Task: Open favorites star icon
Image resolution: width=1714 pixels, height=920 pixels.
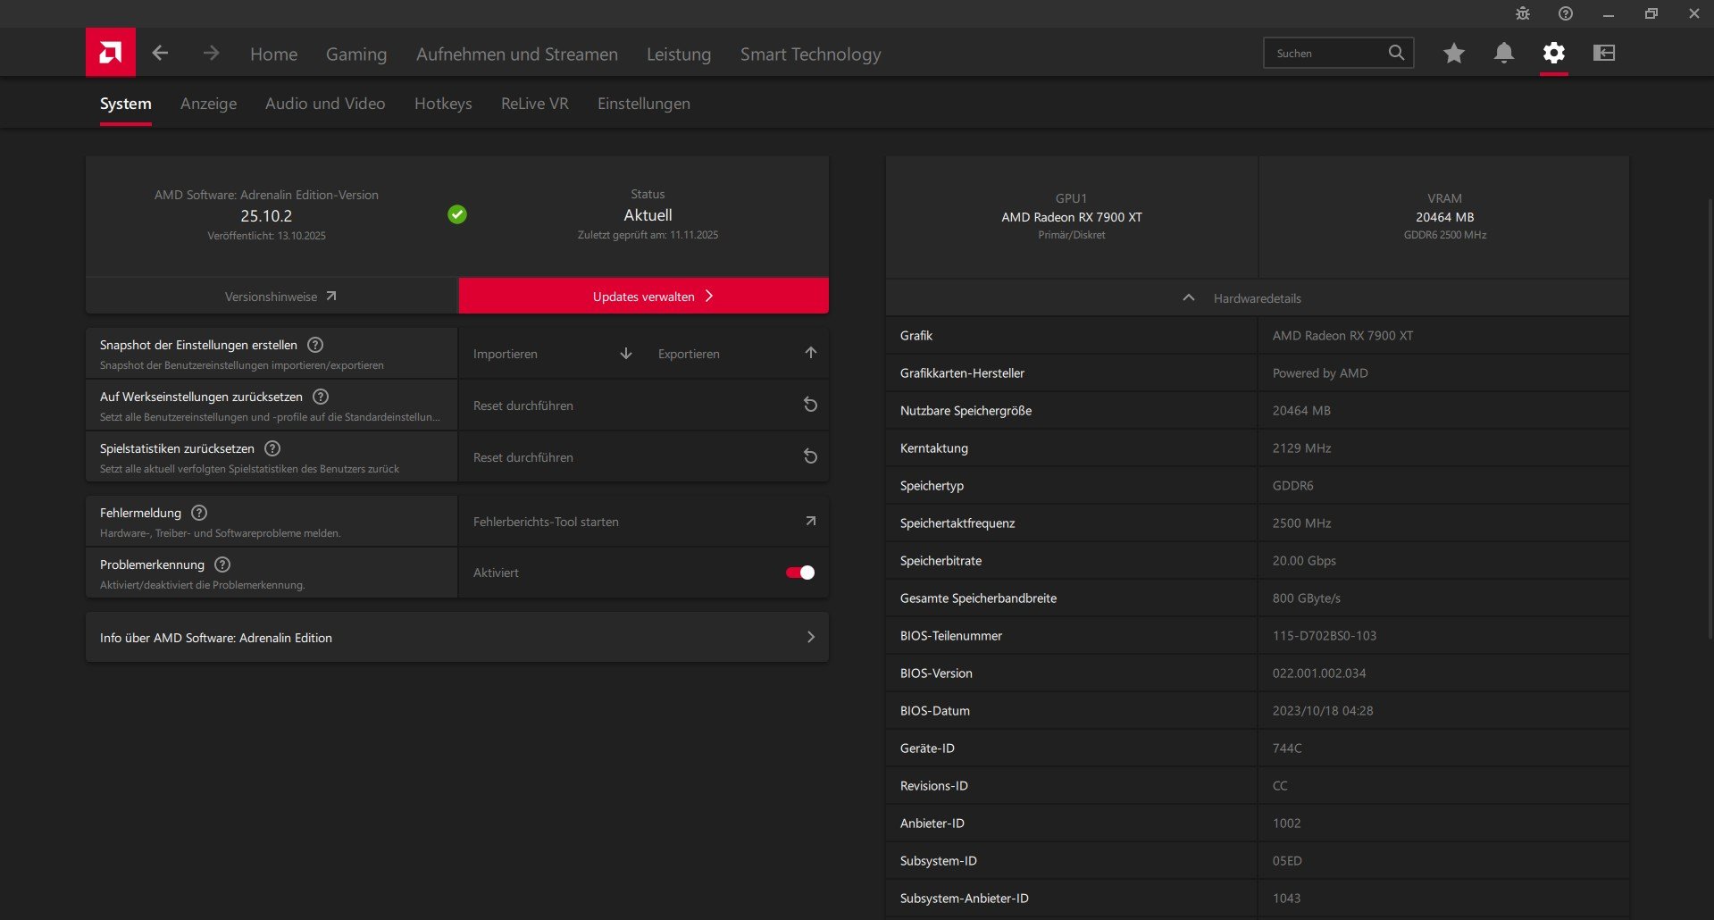Action: point(1454,54)
